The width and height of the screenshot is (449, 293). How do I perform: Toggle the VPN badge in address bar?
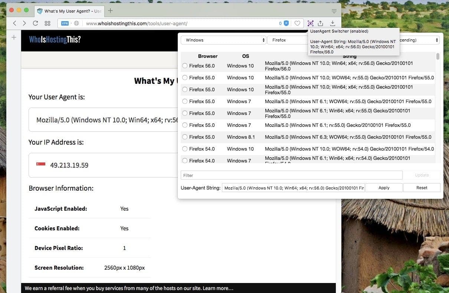65,23
